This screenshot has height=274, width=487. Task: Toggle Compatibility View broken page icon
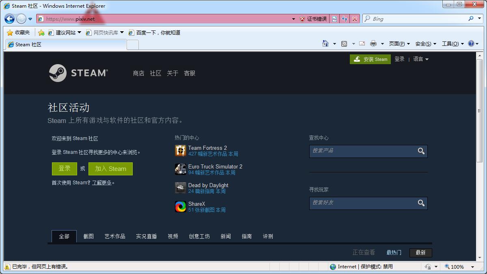click(x=334, y=19)
